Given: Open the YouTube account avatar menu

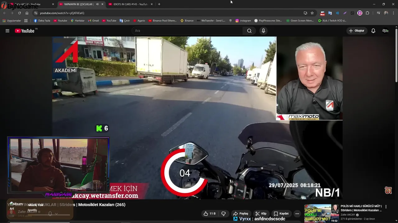Looking at the screenshot, I should pos(385,31).
